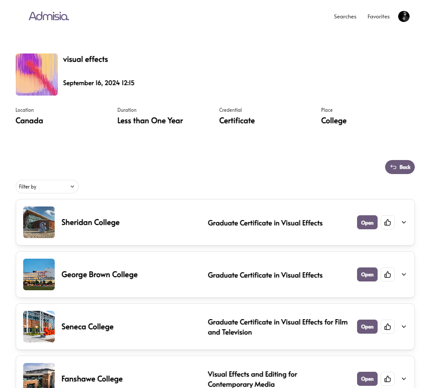Toggle thumbs-up for Seneca College
Viewport: 431px width, 388px height.
coord(387,327)
